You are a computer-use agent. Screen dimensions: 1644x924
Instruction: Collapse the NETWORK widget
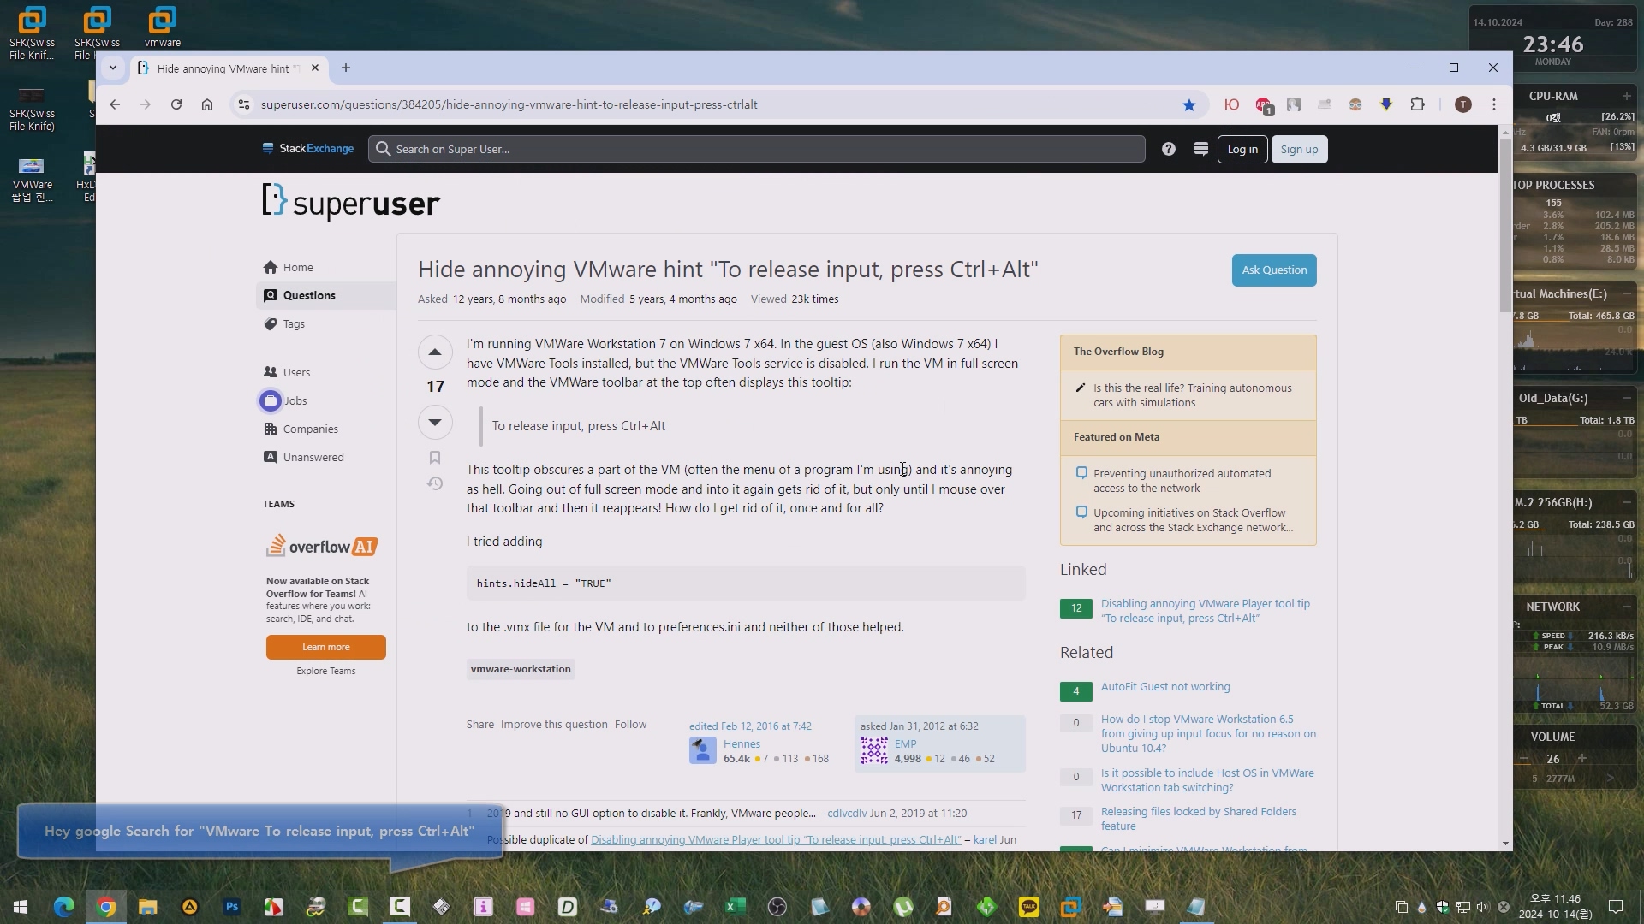(x=1626, y=607)
